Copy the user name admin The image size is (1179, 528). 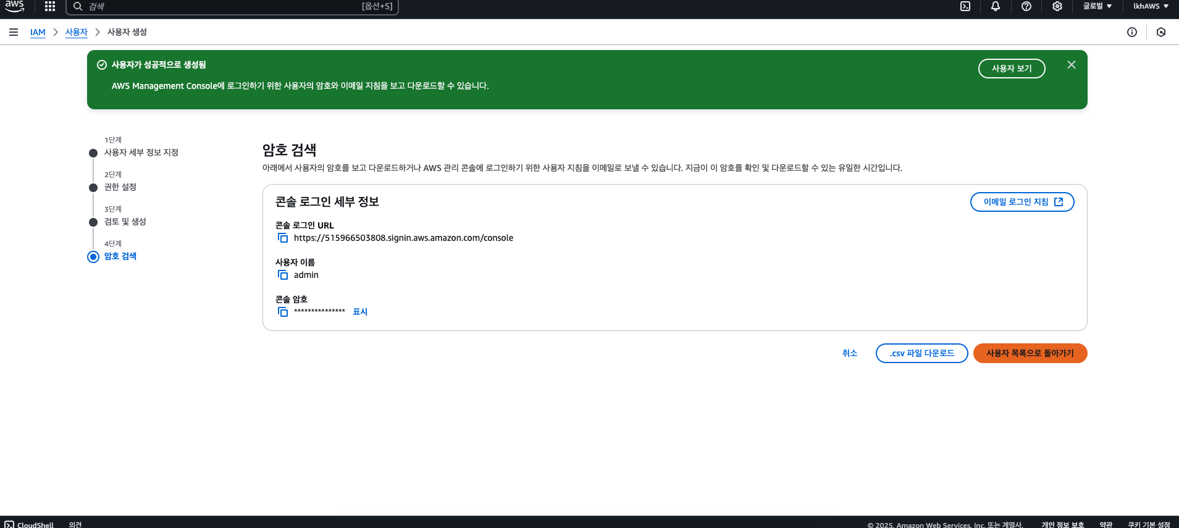point(283,275)
